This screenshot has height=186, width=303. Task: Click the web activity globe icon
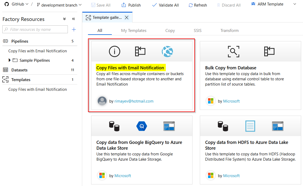pyautogui.click(x=167, y=52)
